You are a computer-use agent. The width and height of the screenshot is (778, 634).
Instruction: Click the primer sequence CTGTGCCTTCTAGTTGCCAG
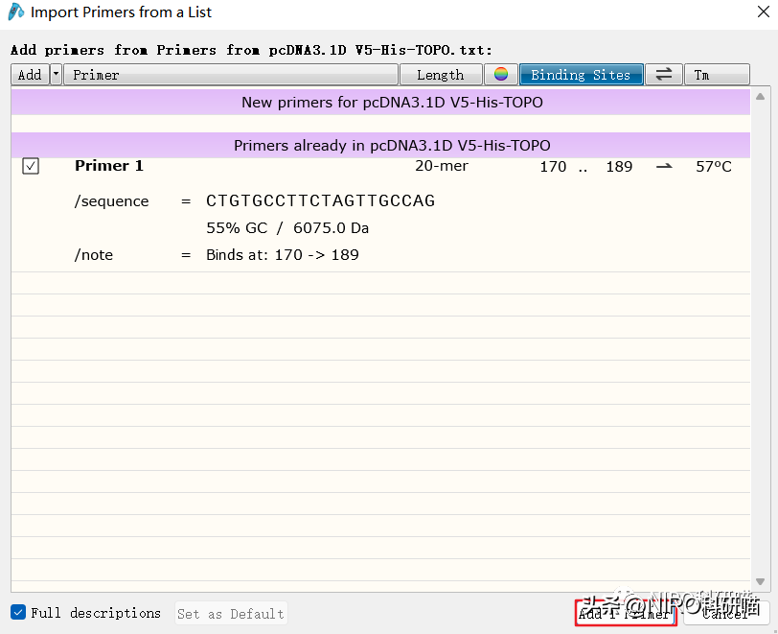(x=320, y=200)
